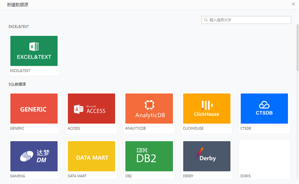The image size is (299, 184).
Task: Click the ANALYTICDB caption label
Action: point(135,128)
